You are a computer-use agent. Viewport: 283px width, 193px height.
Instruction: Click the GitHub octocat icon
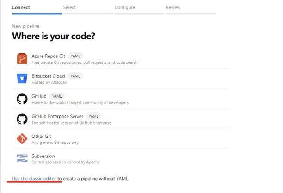pyautogui.click(x=22, y=99)
